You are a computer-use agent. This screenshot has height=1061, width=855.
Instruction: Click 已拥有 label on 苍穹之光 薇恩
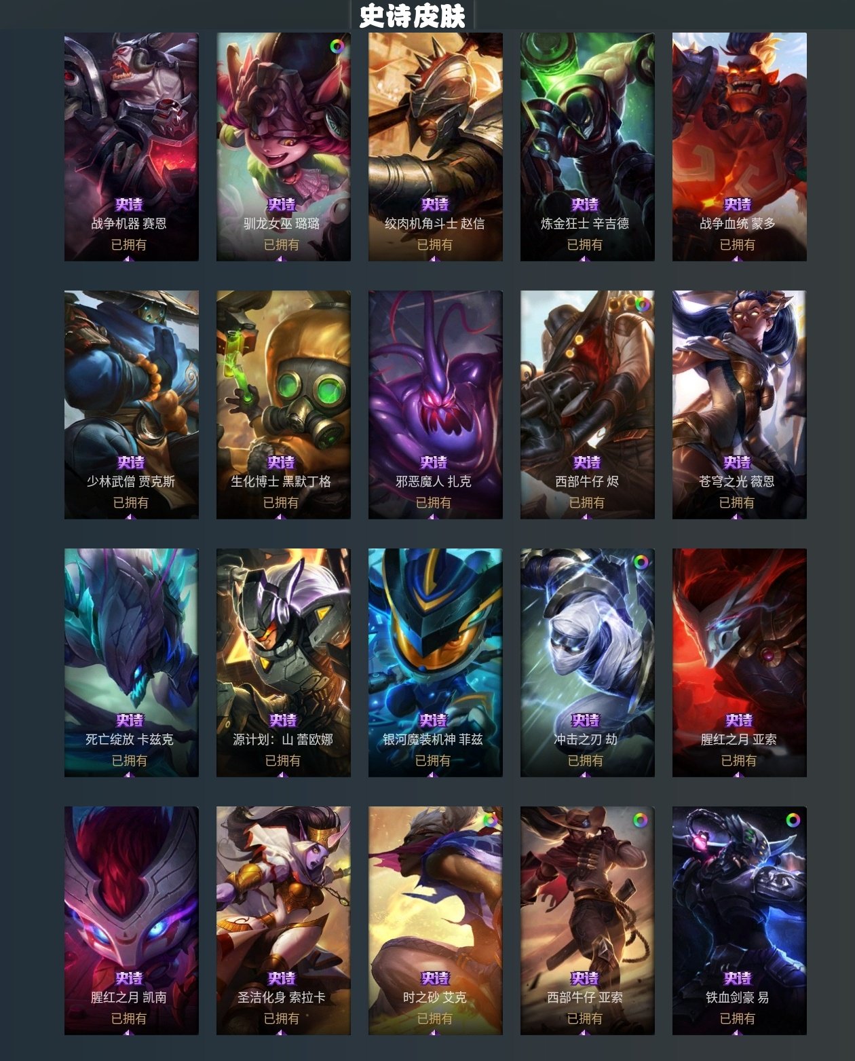737,502
